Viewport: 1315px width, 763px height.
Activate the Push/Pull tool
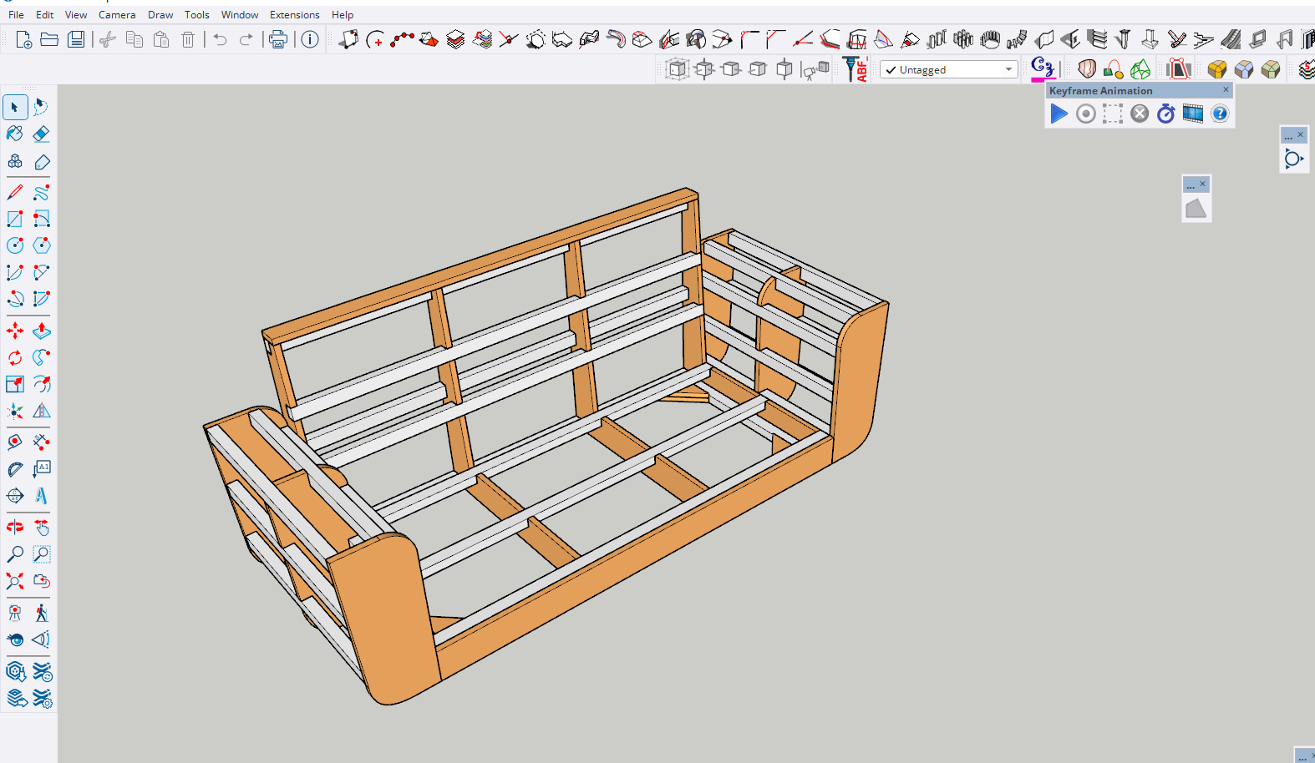41,331
